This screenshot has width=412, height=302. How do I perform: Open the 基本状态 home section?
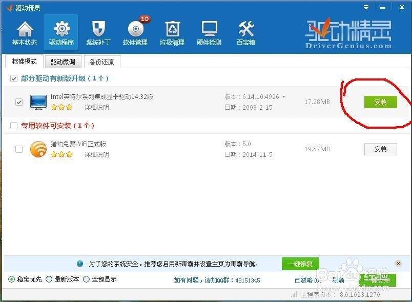pyautogui.click(x=25, y=33)
